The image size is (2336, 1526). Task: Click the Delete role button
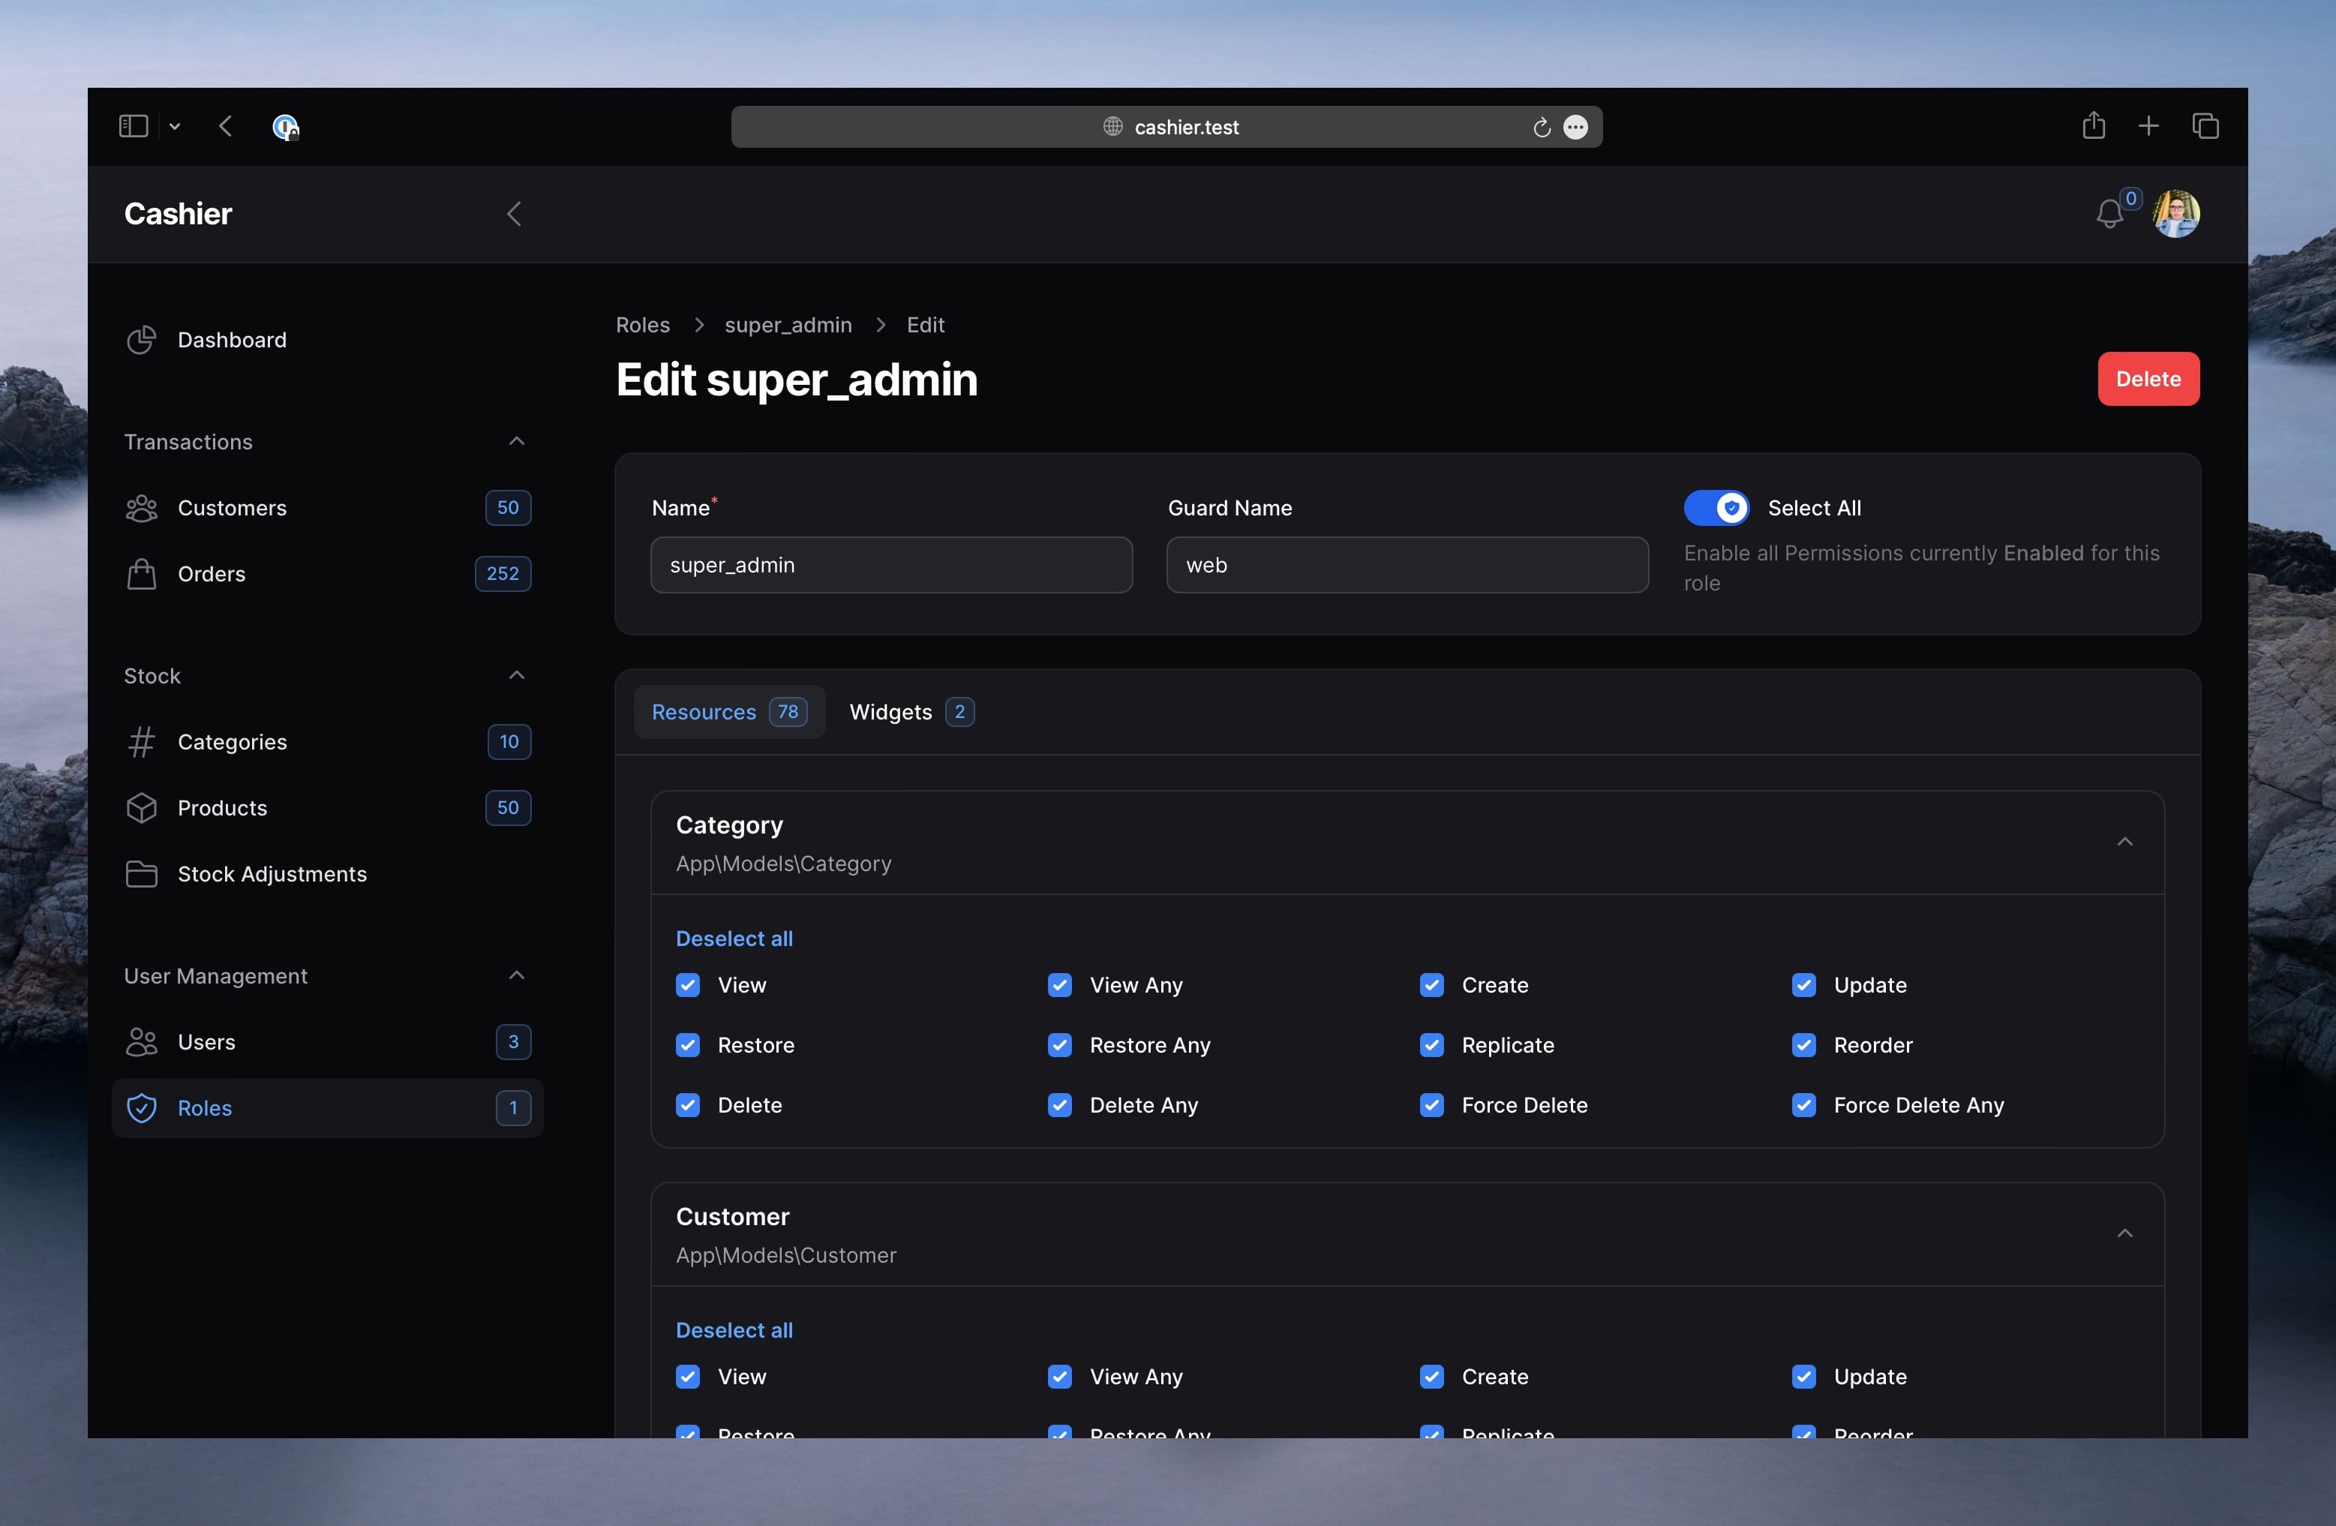pyautogui.click(x=2148, y=378)
